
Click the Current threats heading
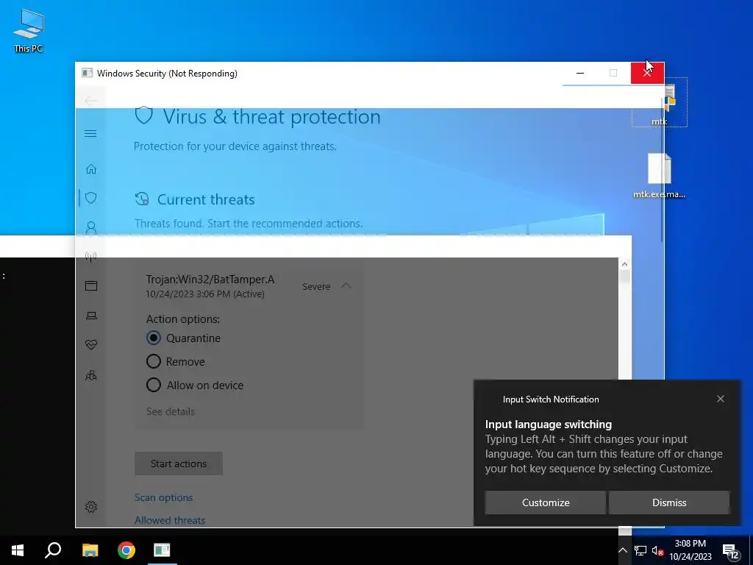click(206, 199)
